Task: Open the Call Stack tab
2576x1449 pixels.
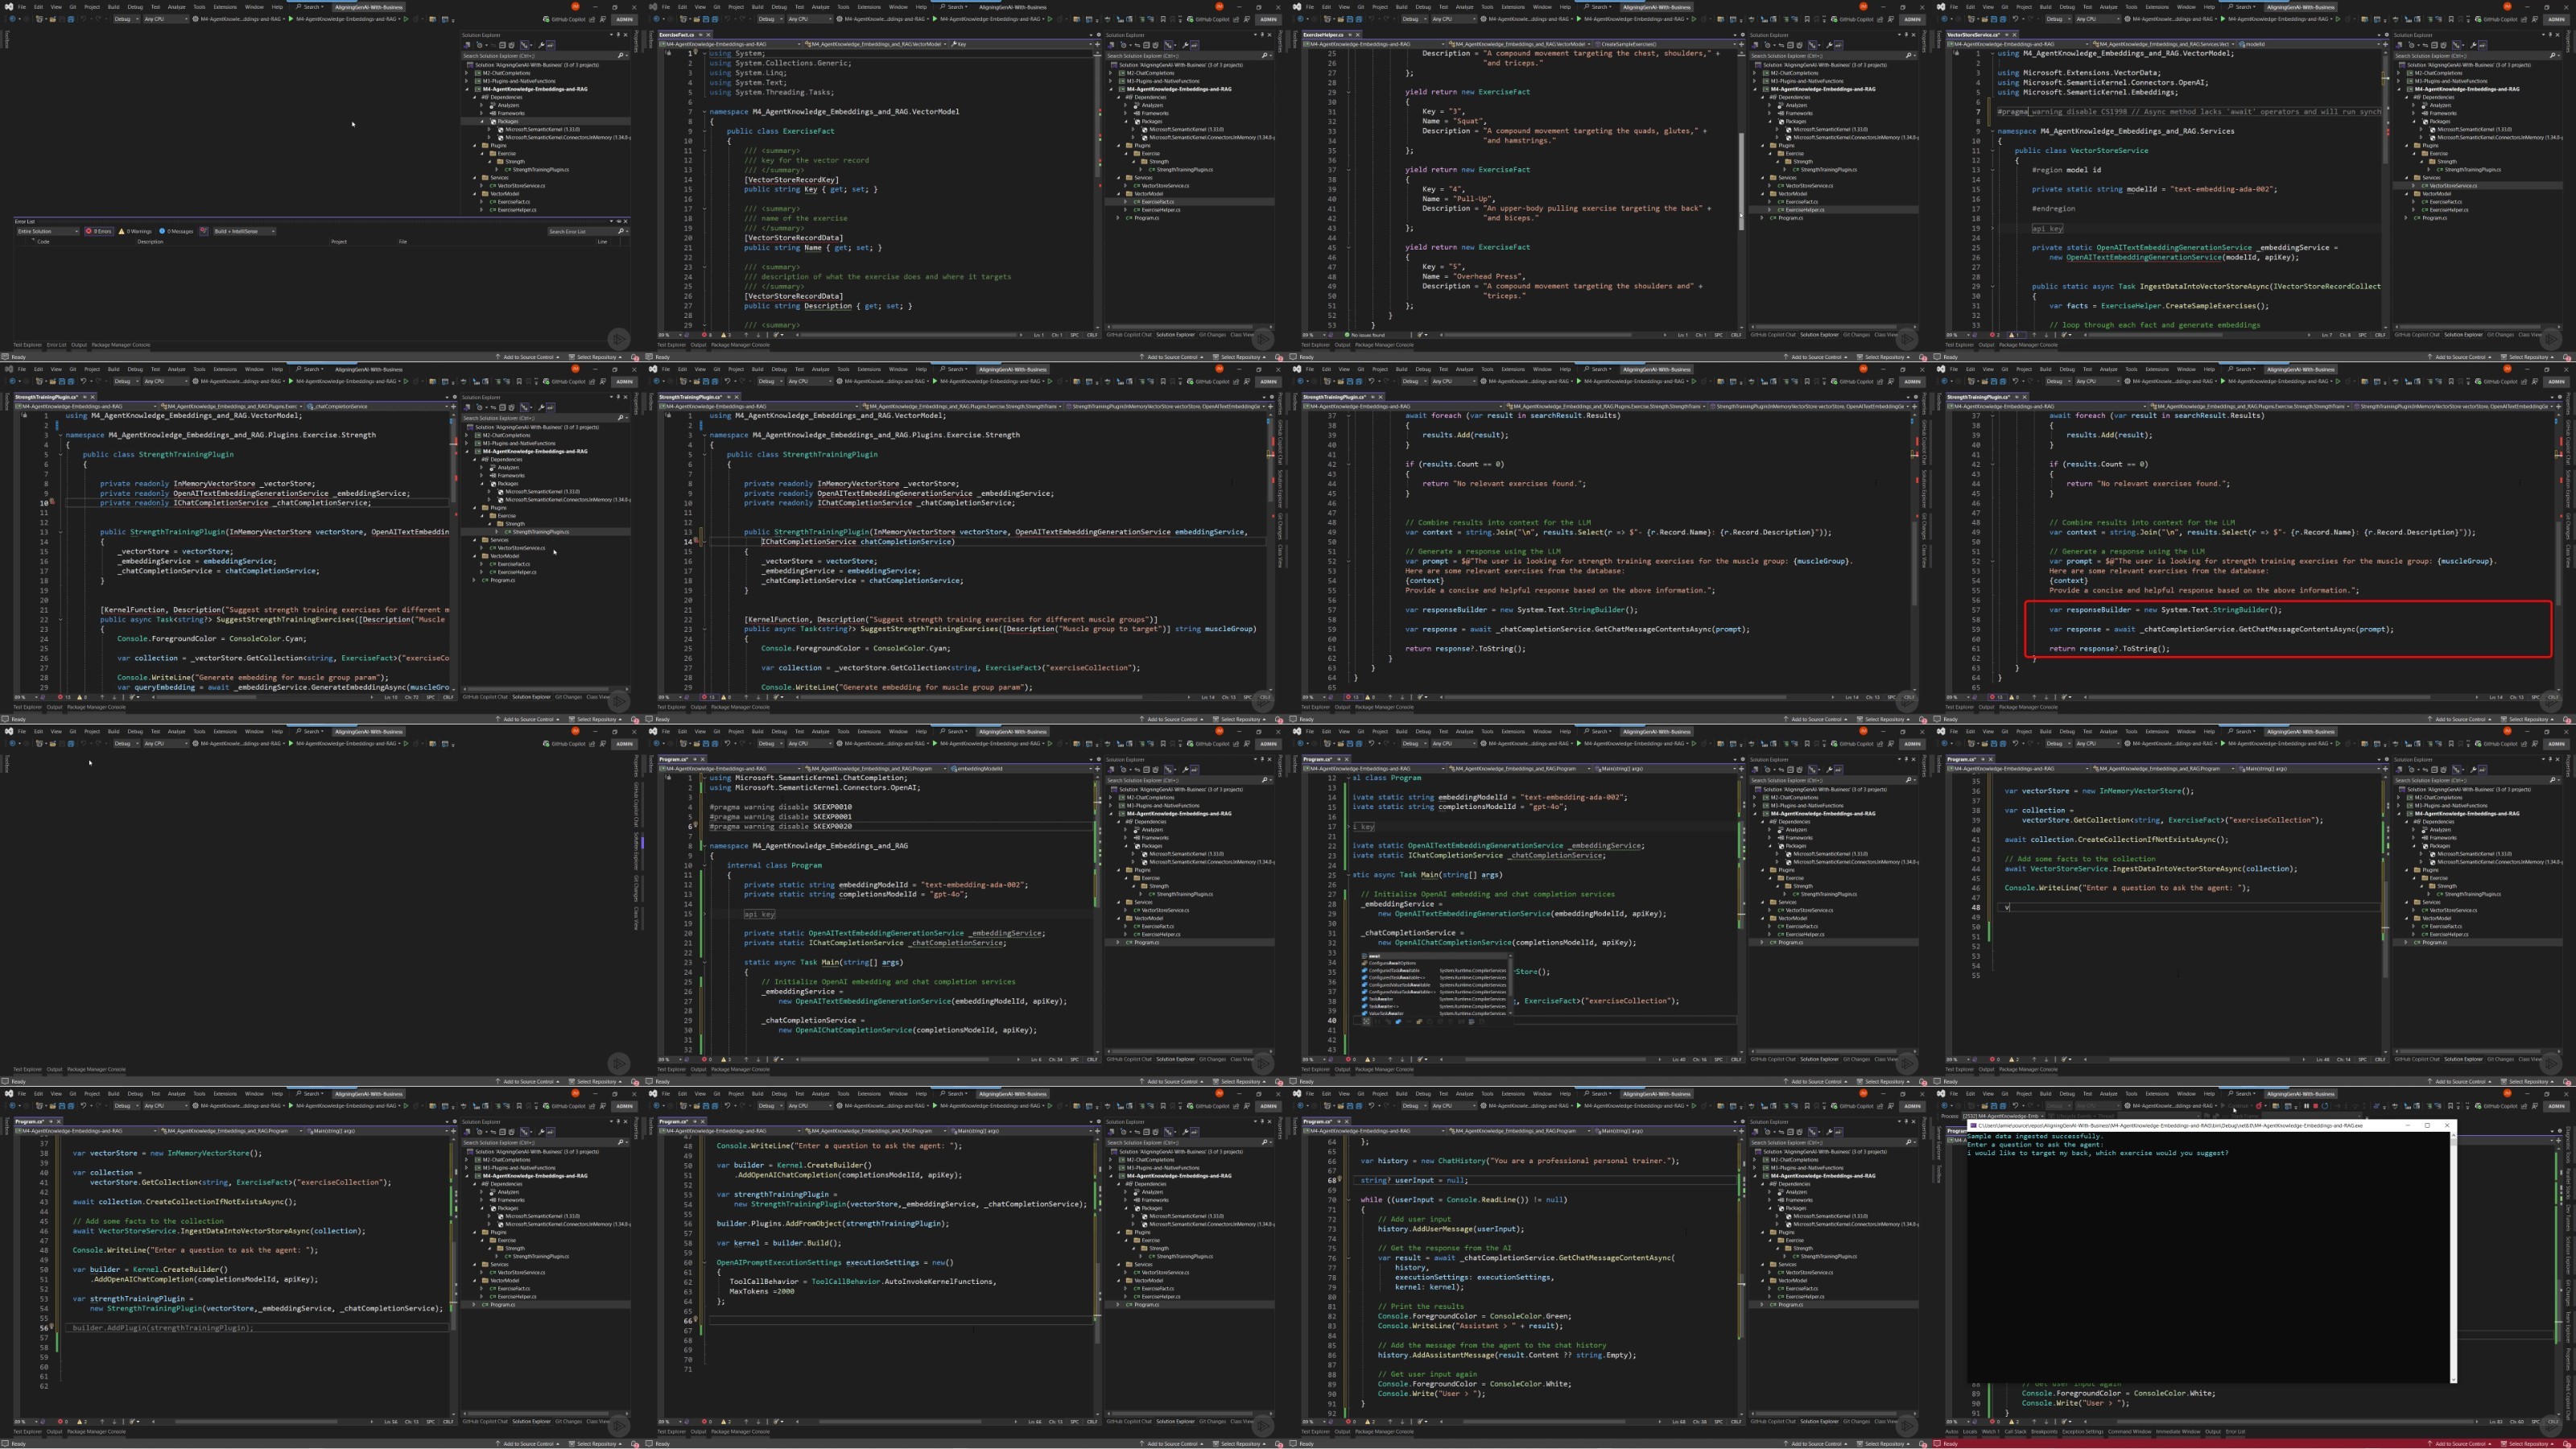Action: point(2016,1432)
